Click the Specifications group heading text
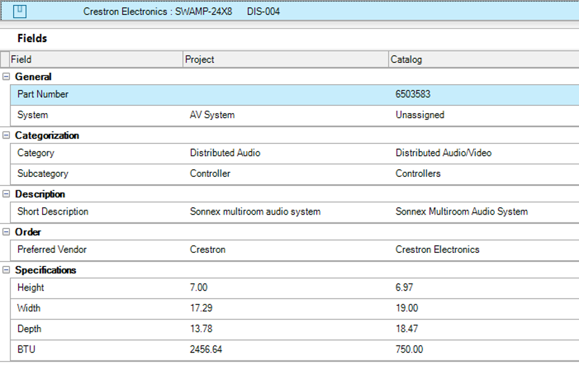Image resolution: width=579 pixels, height=366 pixels. click(45, 270)
